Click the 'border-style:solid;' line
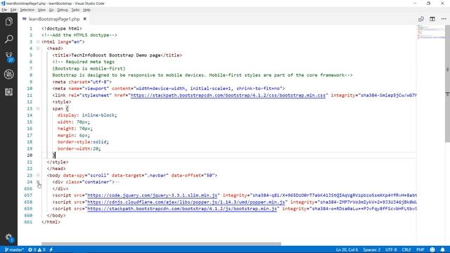The height and width of the screenshot is (253, 450). point(83,142)
